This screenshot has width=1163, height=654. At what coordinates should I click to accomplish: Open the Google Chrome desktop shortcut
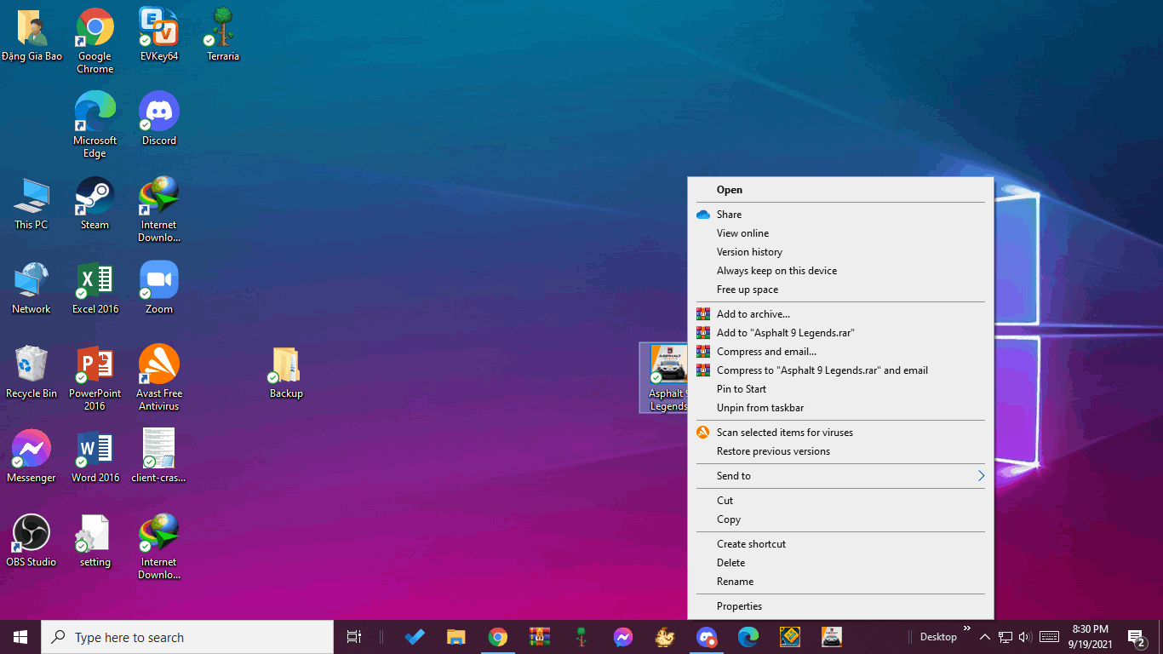click(95, 41)
